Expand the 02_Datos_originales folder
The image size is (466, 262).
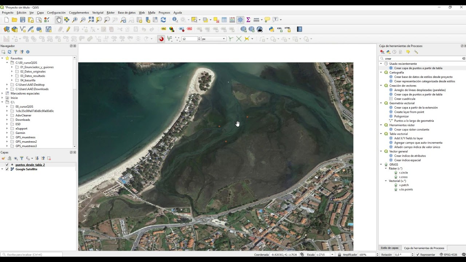(x=12, y=71)
